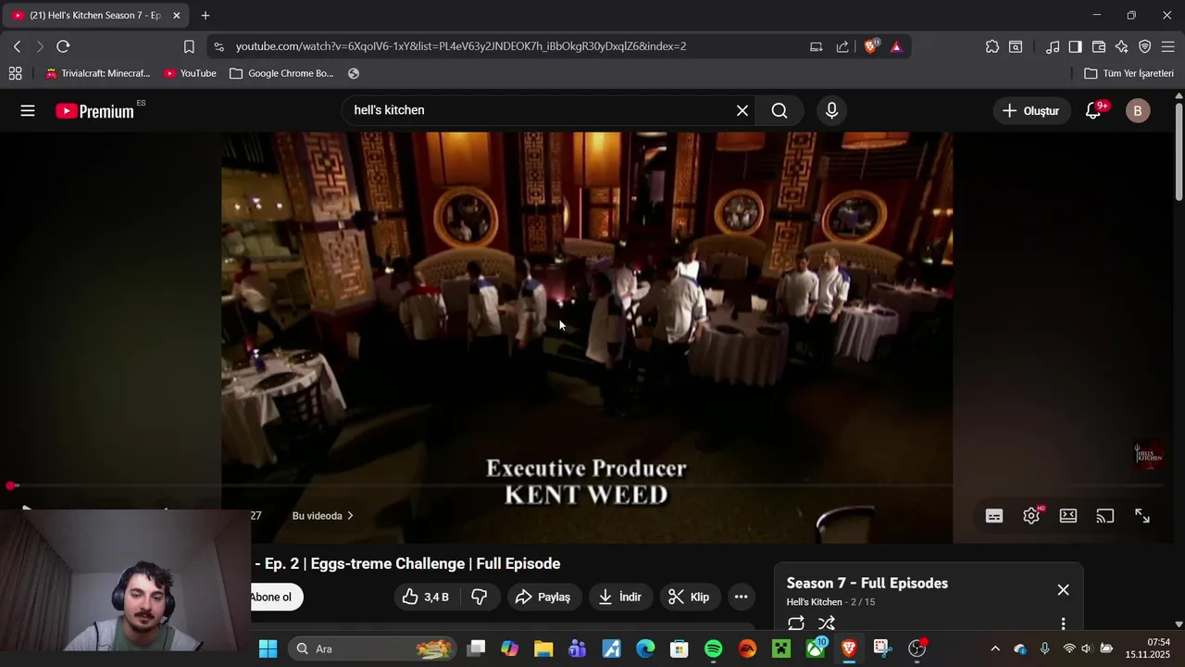1185x667 pixels.
Task: Open Minecraft from the taskbar
Action: pos(781,648)
